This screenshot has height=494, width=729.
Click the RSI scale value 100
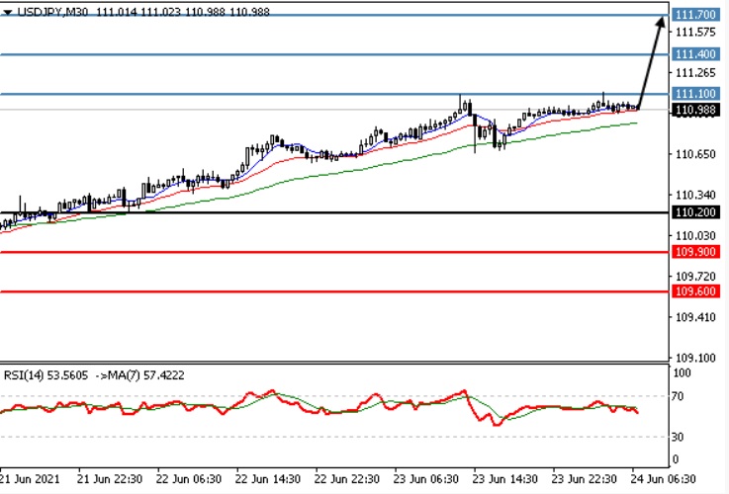682,372
